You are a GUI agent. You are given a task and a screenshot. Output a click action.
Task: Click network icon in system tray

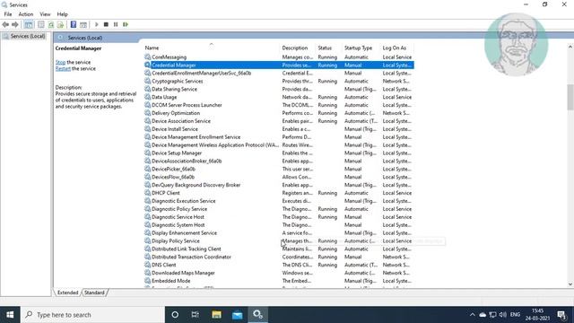[x=492, y=315]
